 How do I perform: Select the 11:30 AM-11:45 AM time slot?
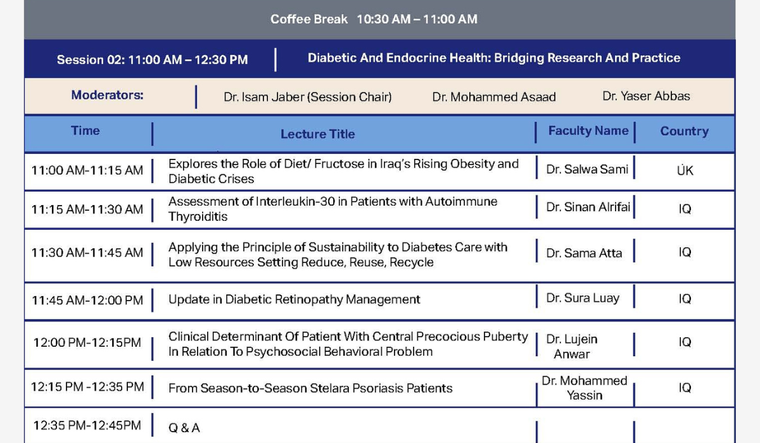[87, 253]
